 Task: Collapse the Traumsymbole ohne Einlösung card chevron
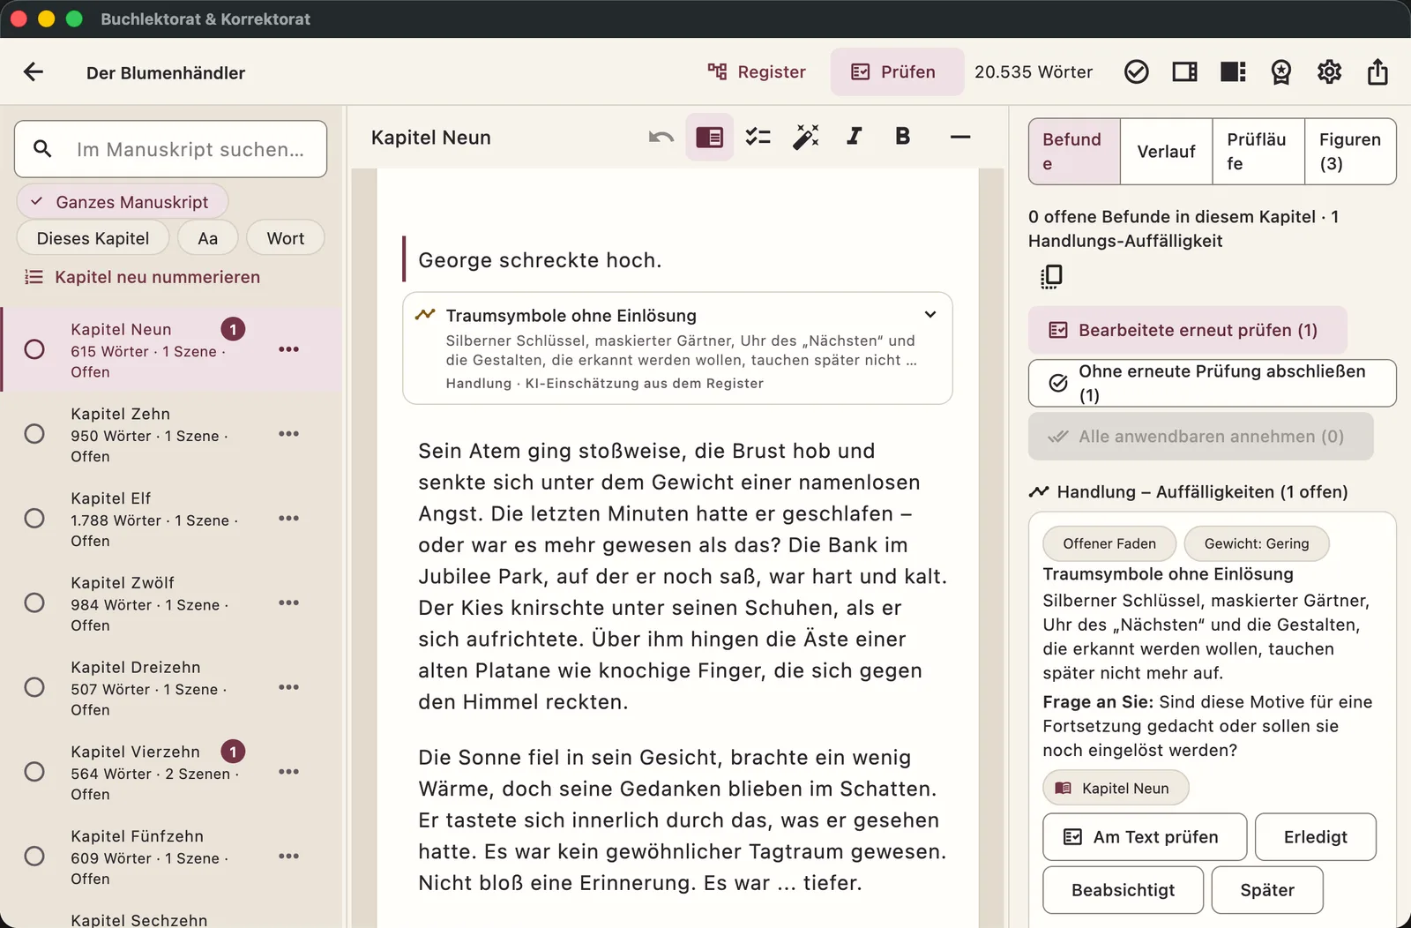coord(930,315)
